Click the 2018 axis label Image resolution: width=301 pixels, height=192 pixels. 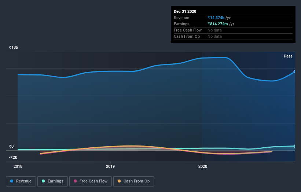[x=18, y=166]
